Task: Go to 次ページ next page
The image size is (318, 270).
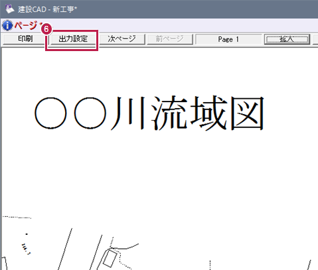Action: [x=121, y=39]
